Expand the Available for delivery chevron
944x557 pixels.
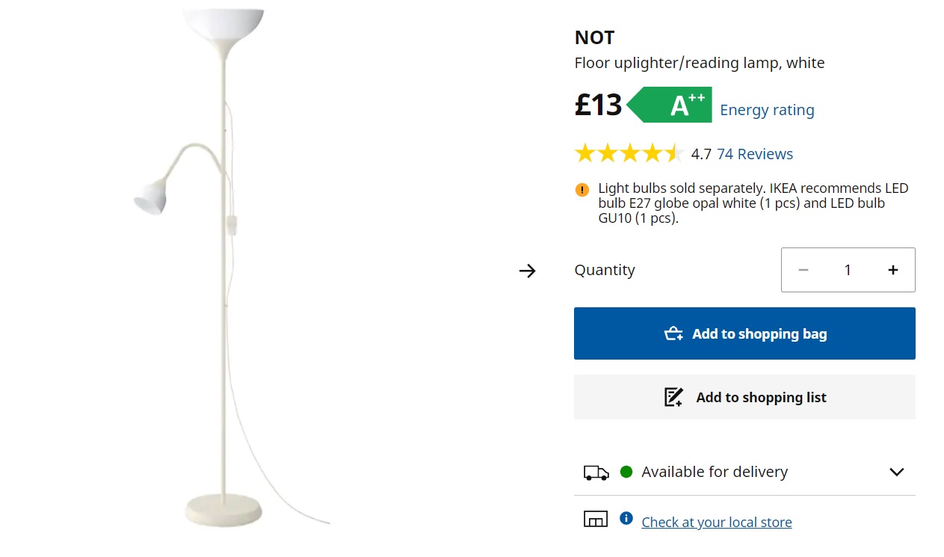897,472
